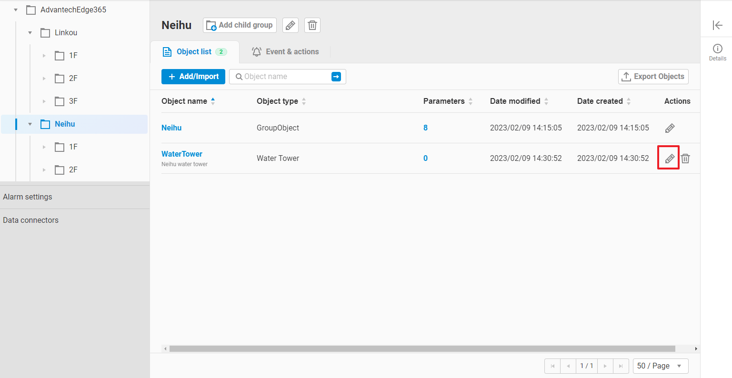
Task: Collapse the right side panel arrow
Action: coord(717,25)
